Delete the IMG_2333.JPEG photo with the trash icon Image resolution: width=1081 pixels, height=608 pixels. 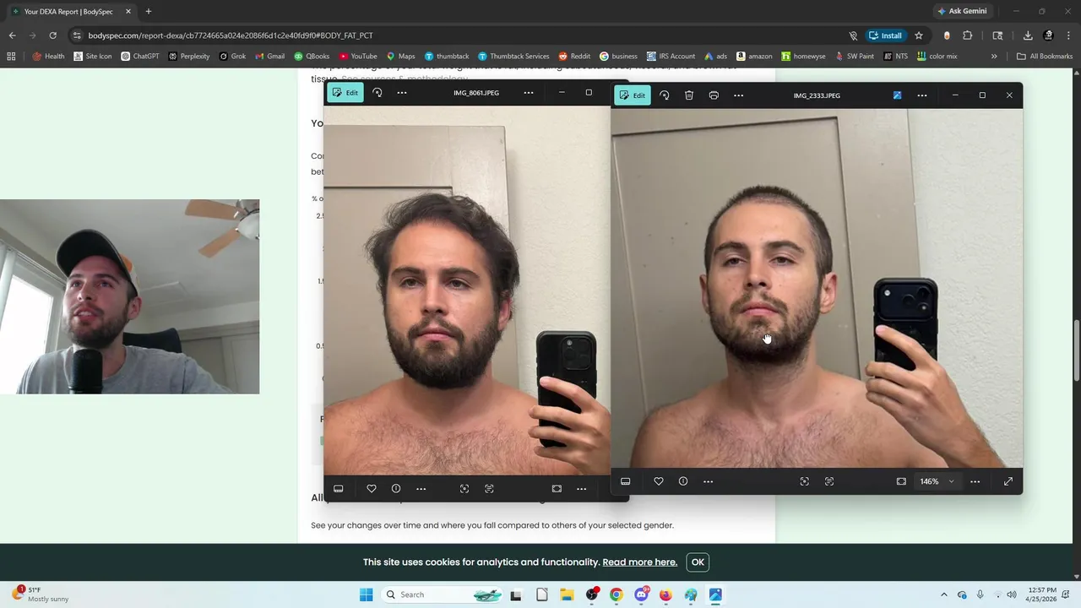click(689, 95)
